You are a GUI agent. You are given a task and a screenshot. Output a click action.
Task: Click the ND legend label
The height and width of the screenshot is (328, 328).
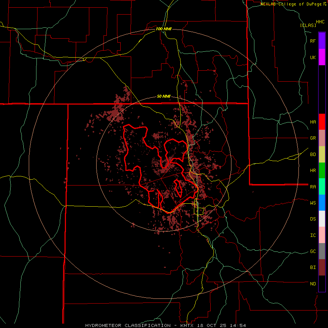[313, 284]
